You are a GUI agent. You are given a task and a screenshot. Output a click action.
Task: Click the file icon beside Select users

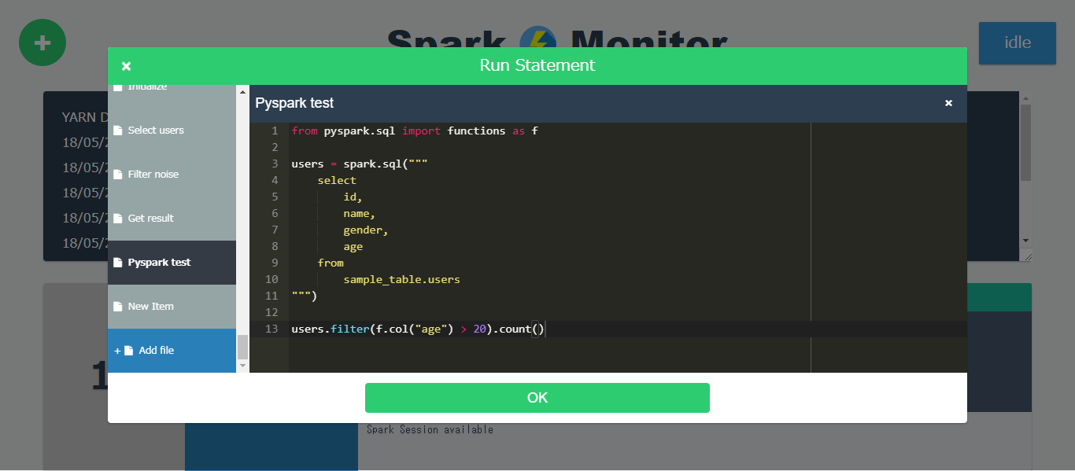[x=118, y=131]
